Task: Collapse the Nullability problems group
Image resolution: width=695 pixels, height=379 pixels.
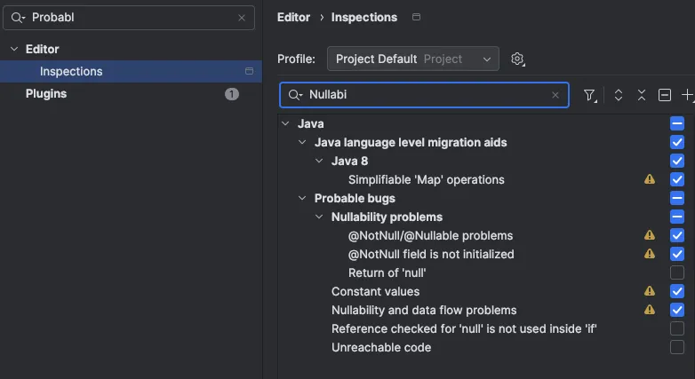Action: tap(320, 217)
